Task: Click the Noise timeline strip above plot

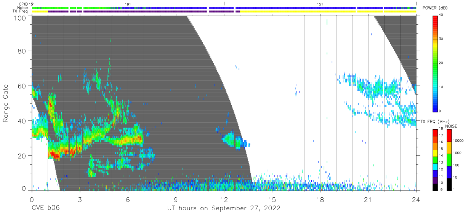Action: click(224, 8)
